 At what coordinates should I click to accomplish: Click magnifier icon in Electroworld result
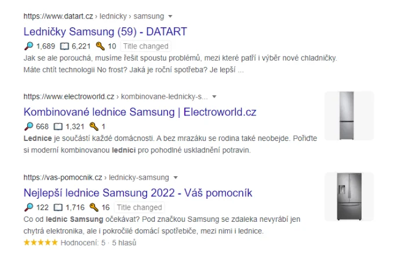28,127
